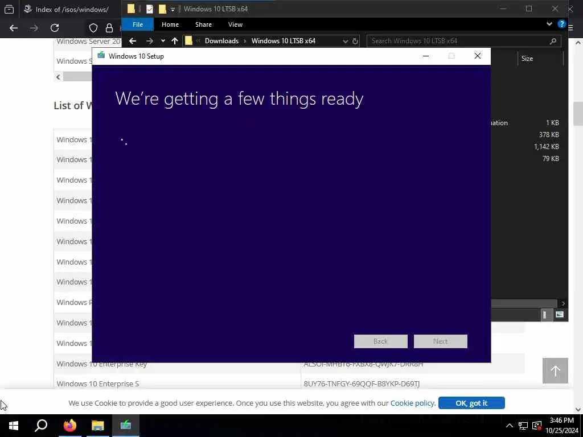Viewport: 583px width, 437px height.
Task: Open Explorer recent locations dropdown arrow
Action: (163, 41)
